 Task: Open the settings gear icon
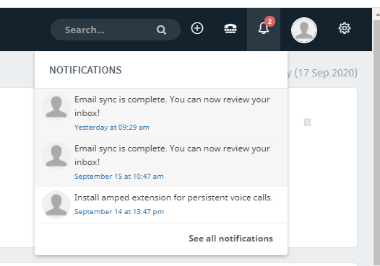pyautogui.click(x=345, y=28)
